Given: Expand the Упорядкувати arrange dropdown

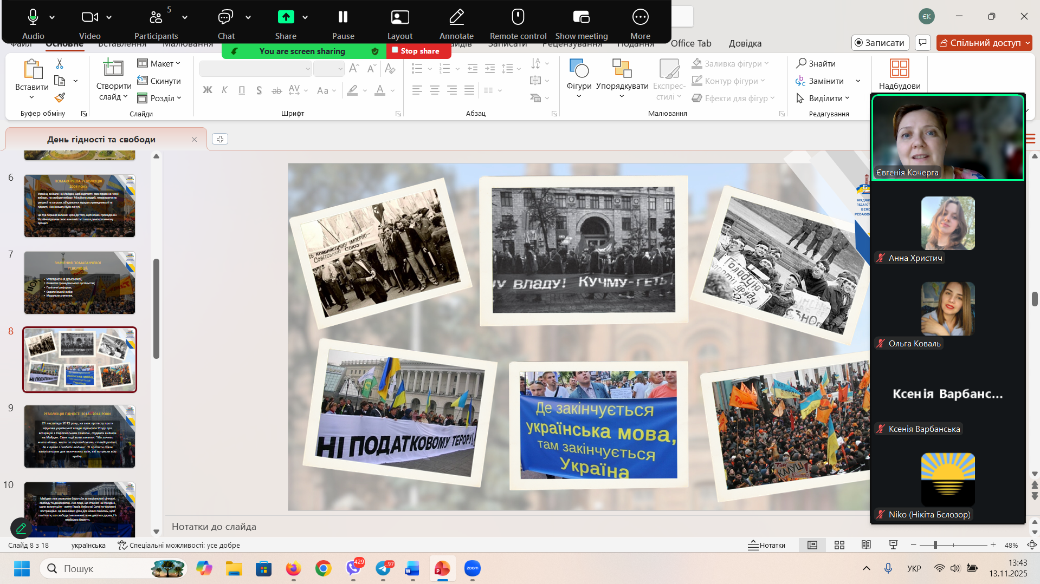Looking at the screenshot, I should pyautogui.click(x=622, y=86).
